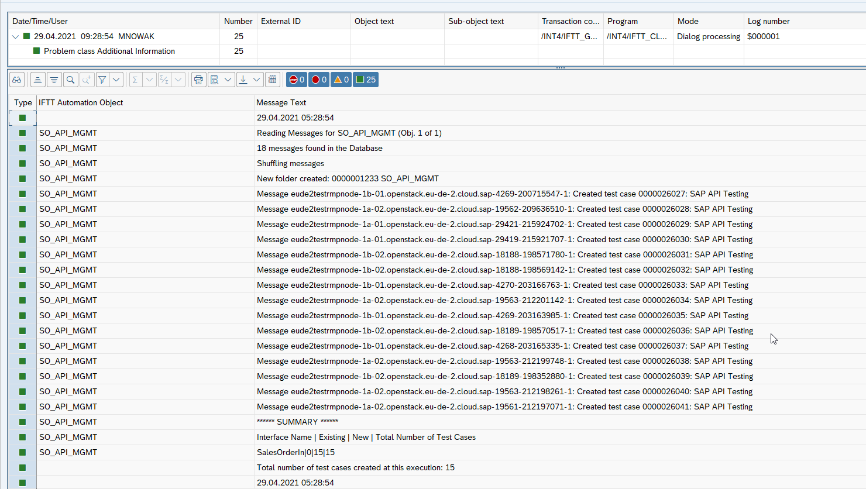Click the Details glasses icon

17,80
